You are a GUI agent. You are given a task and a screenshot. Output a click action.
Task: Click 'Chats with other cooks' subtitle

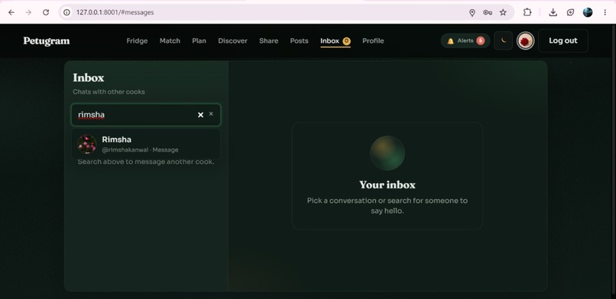pos(109,92)
